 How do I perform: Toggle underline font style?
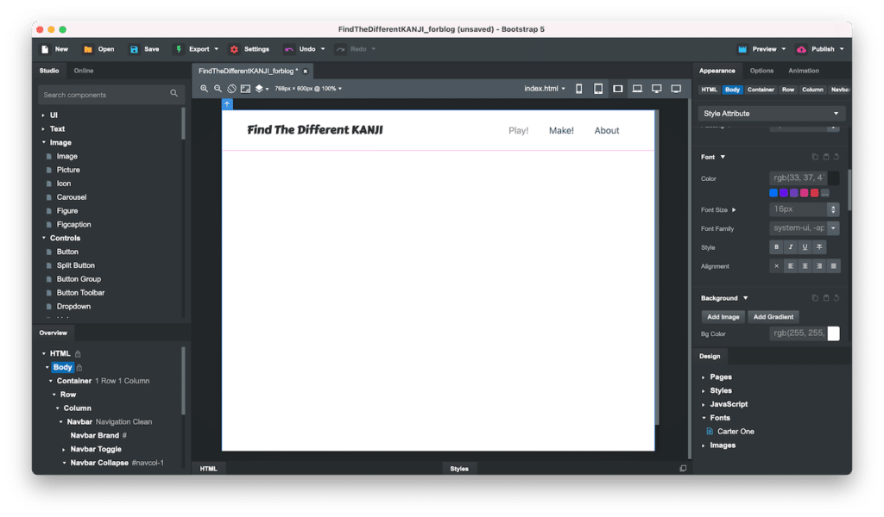pos(805,247)
